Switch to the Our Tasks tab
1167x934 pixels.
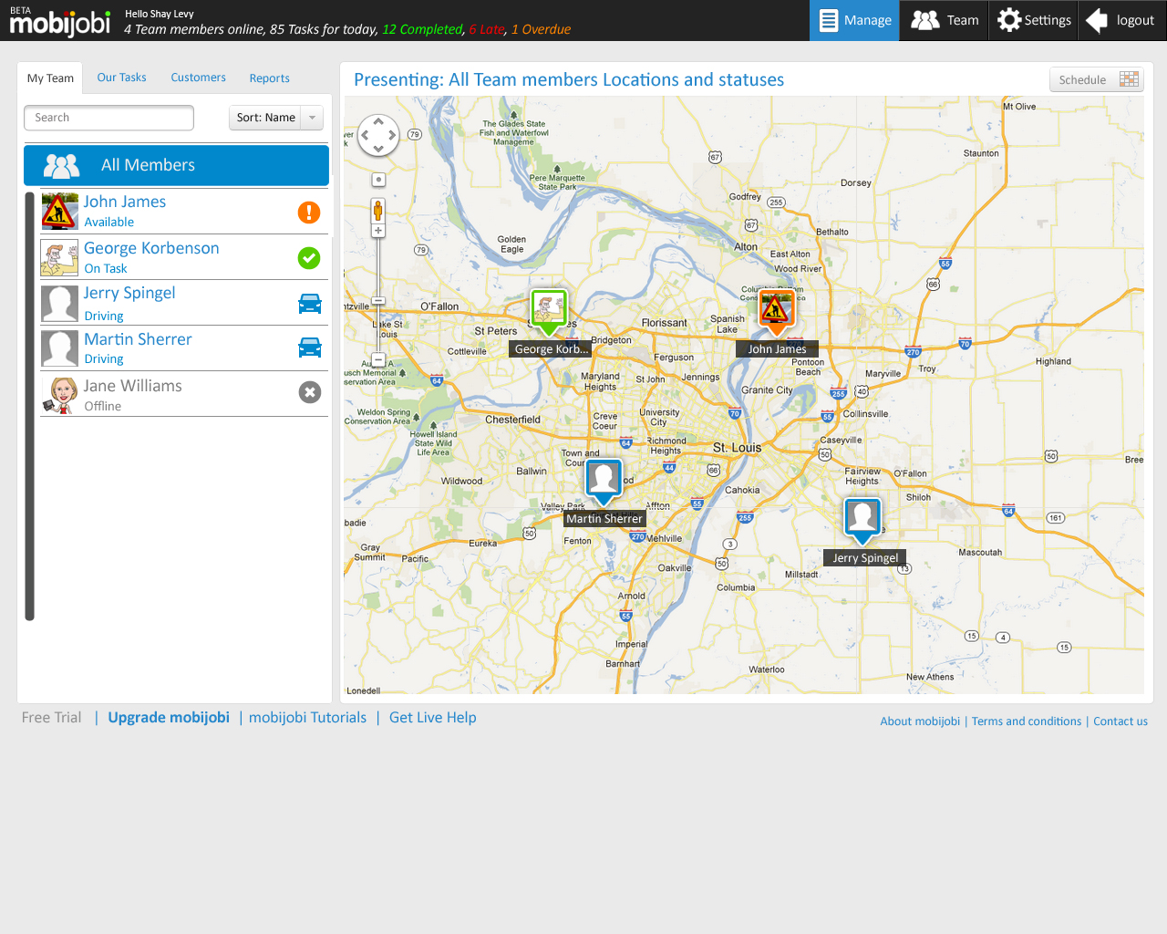(121, 78)
